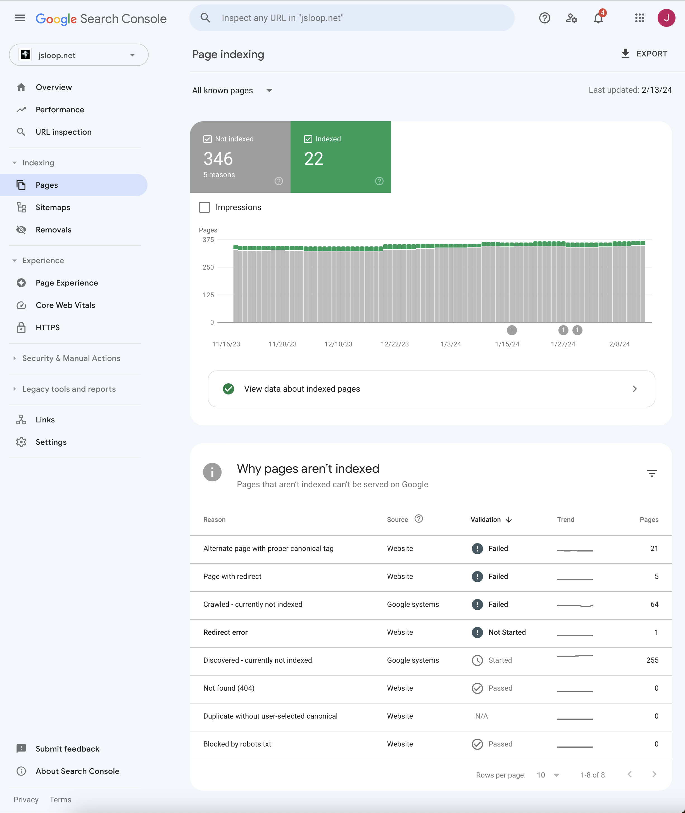The width and height of the screenshot is (685, 813).
Task: Click the Source column help icon
Action: pos(418,519)
